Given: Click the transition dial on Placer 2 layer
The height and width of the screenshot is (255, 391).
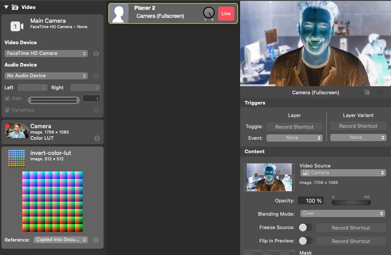Looking at the screenshot, I should click(209, 13).
